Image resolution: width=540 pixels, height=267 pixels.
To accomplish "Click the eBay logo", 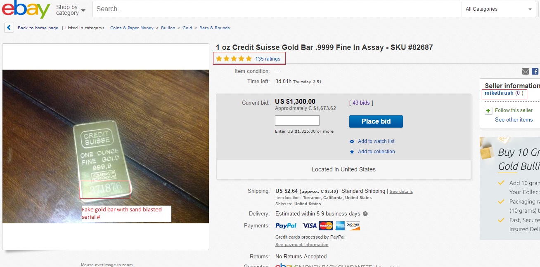I will click(26, 9).
